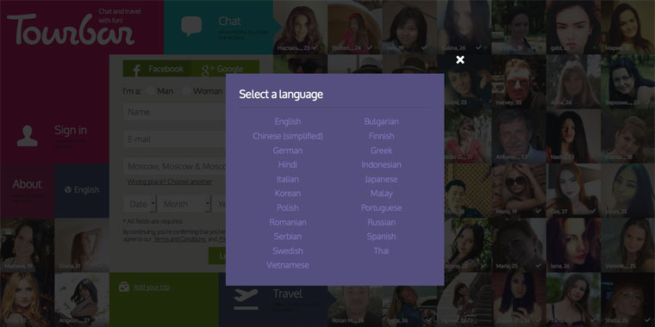Viewport: 655px width, 327px height.
Task: Open Maria, 19 profile photo
Action: point(519,191)
